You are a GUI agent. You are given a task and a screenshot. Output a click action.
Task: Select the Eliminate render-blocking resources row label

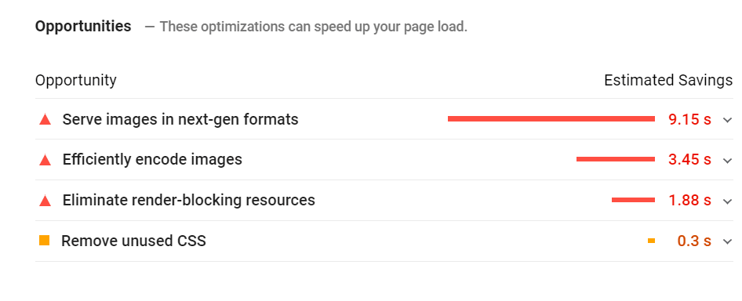pyautogui.click(x=189, y=200)
